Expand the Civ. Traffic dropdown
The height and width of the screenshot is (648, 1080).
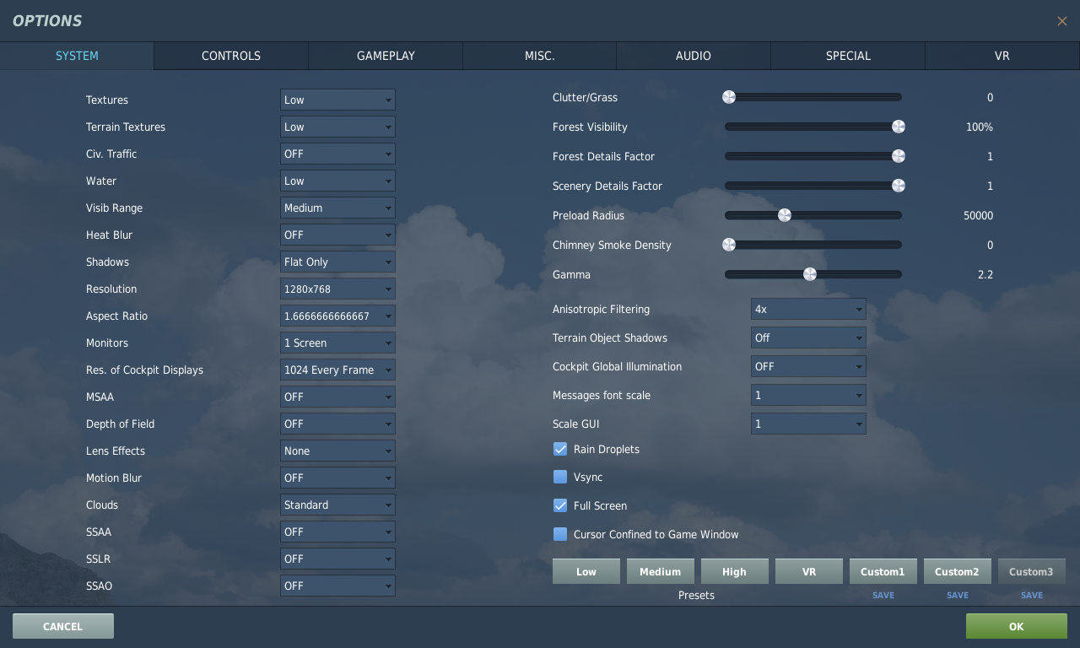337,154
